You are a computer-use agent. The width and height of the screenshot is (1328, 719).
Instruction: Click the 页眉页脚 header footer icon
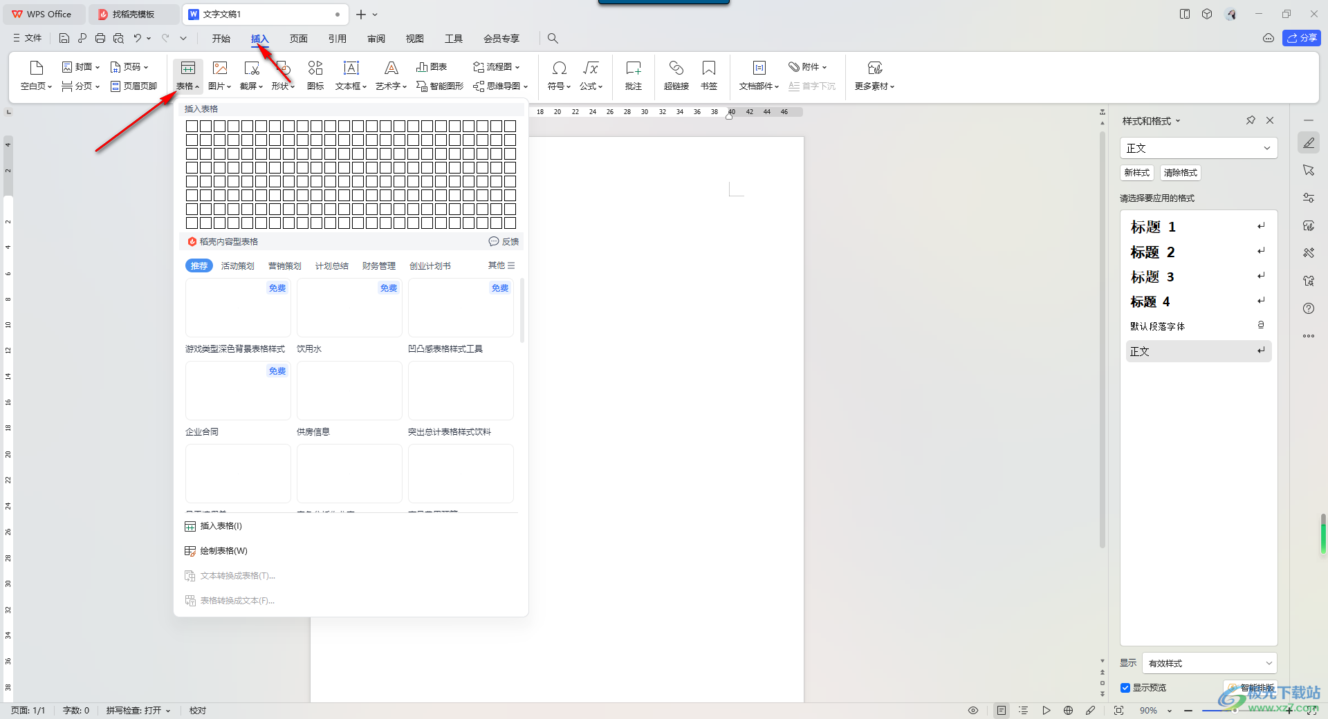[x=134, y=86]
